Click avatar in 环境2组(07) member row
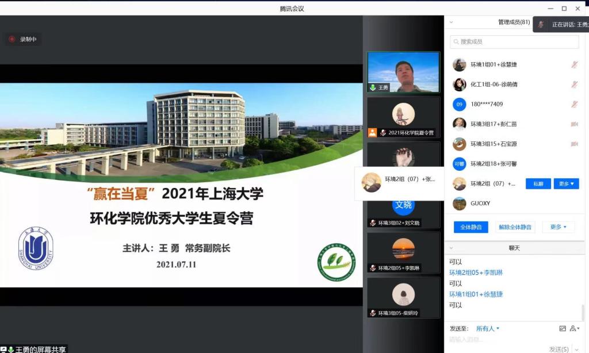The height and width of the screenshot is (353, 589). pos(459,183)
